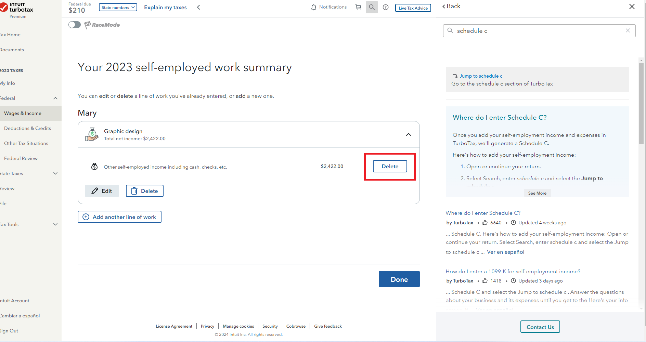Collapse the Graphic design card chevron

[409, 134]
